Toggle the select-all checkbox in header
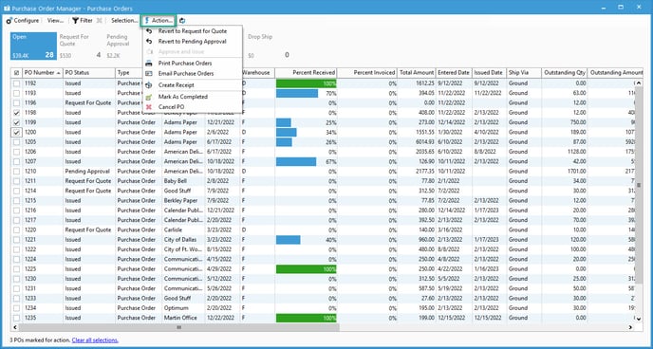 [17, 73]
